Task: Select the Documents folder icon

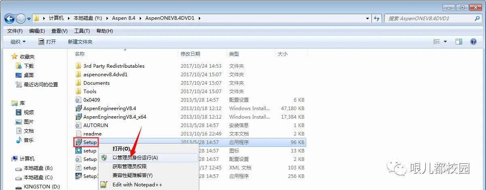Action: (79, 83)
